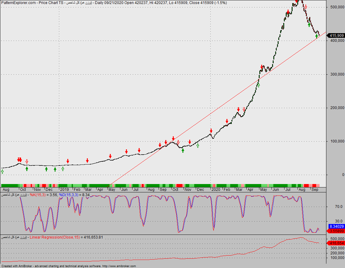Select the '%D(15,3,3)' stochastic label

pyautogui.click(x=69, y=195)
